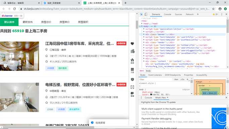Sort listings by 房屋总价
This screenshot has height=129, width=229.
(x=46, y=22)
